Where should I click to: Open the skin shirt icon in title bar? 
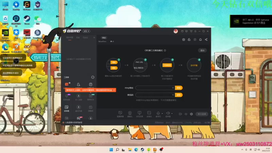coord(191,31)
